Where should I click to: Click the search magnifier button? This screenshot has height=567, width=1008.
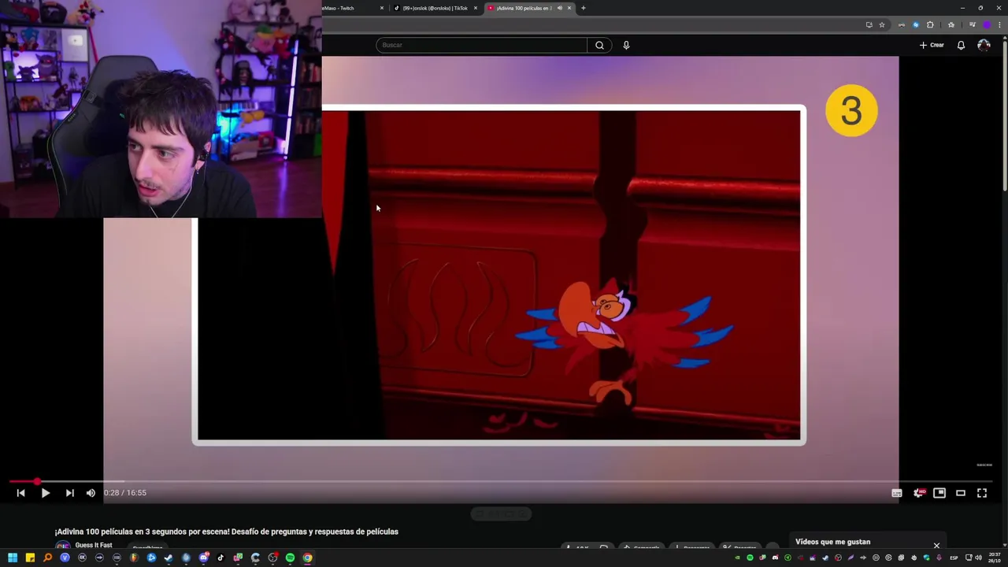pos(599,45)
